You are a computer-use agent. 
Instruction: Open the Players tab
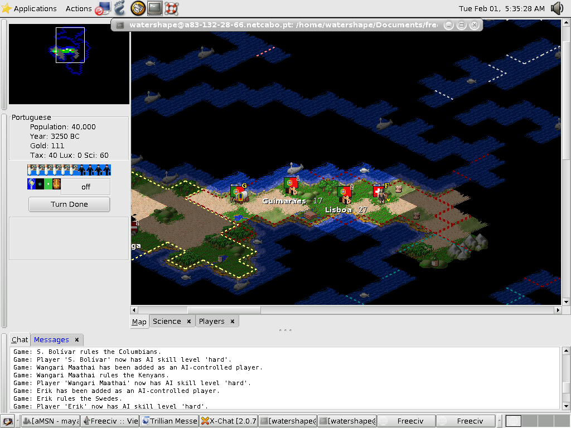point(211,322)
